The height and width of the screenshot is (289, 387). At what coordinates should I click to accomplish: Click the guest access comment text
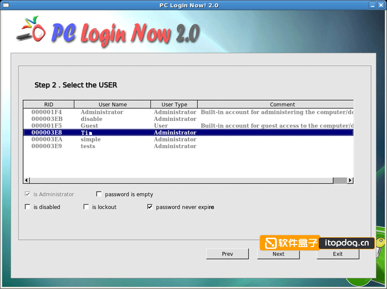pos(277,126)
